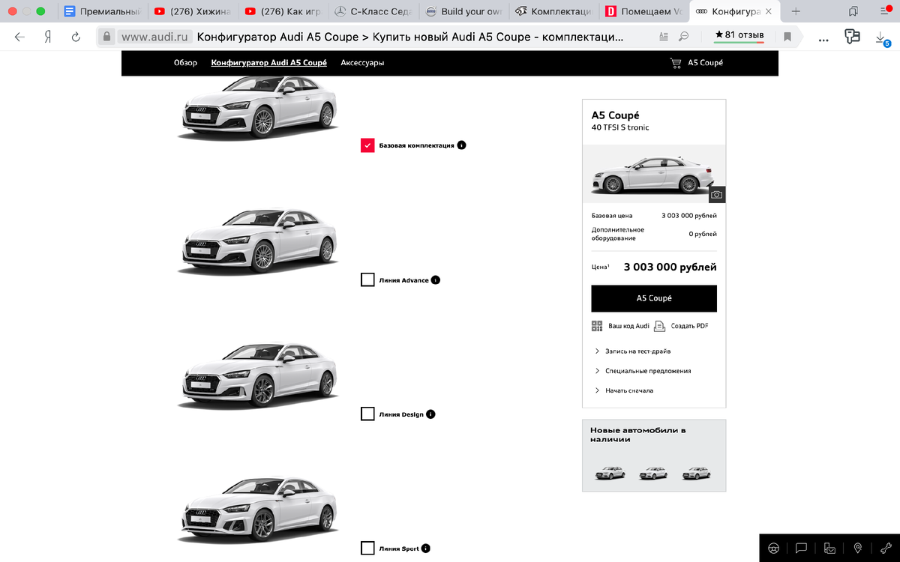Uncheck the Базовая комплектация checkbox

367,145
